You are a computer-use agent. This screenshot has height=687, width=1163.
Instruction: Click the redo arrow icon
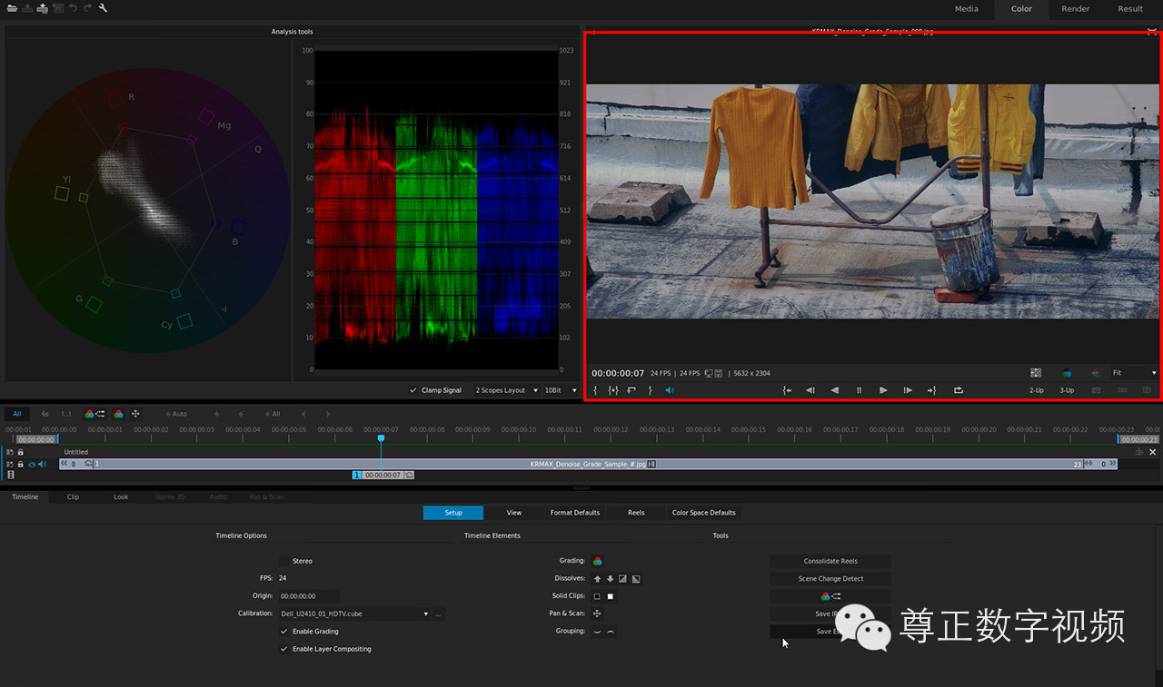pos(87,8)
